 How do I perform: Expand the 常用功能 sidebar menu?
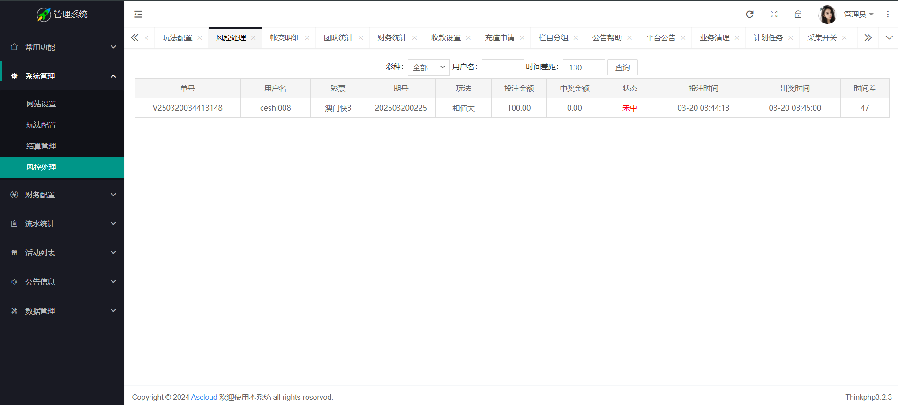[62, 47]
